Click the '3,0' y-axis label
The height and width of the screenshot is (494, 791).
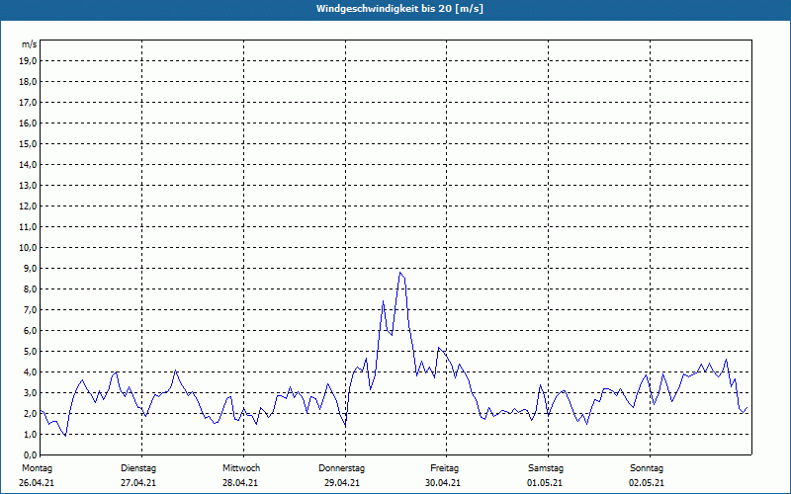(x=31, y=392)
